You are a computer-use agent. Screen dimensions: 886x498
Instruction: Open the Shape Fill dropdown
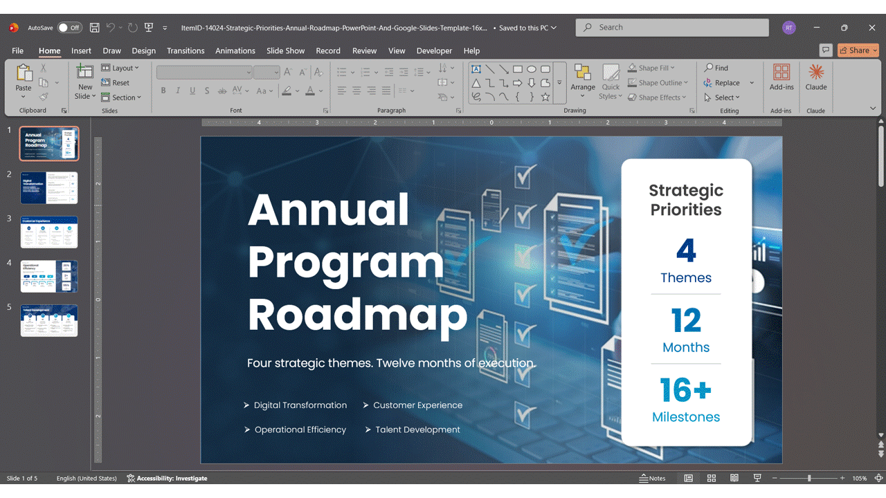651,68
